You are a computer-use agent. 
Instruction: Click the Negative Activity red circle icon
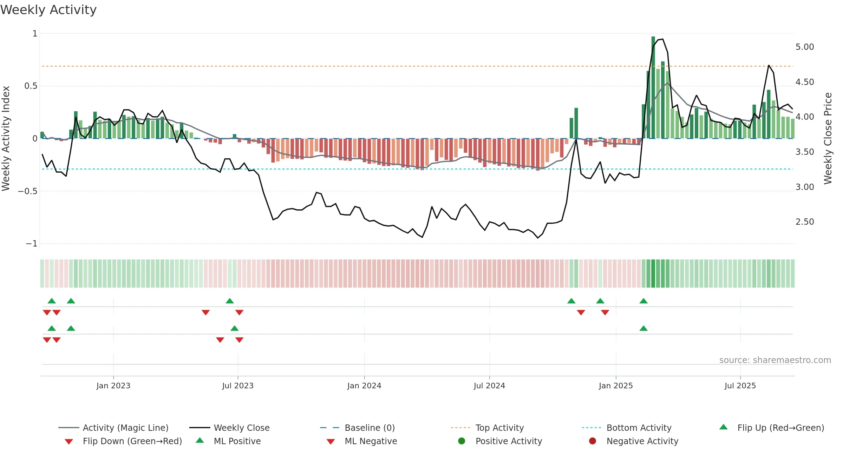[x=593, y=441]
